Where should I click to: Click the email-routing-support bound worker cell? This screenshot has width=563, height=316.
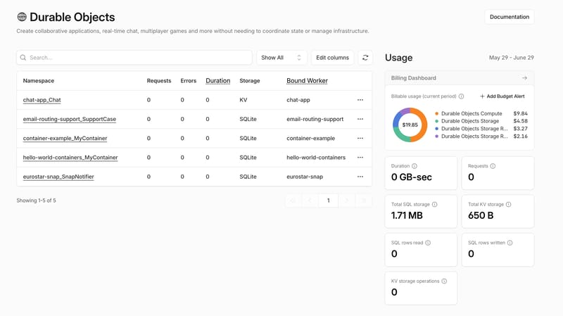tap(315, 119)
